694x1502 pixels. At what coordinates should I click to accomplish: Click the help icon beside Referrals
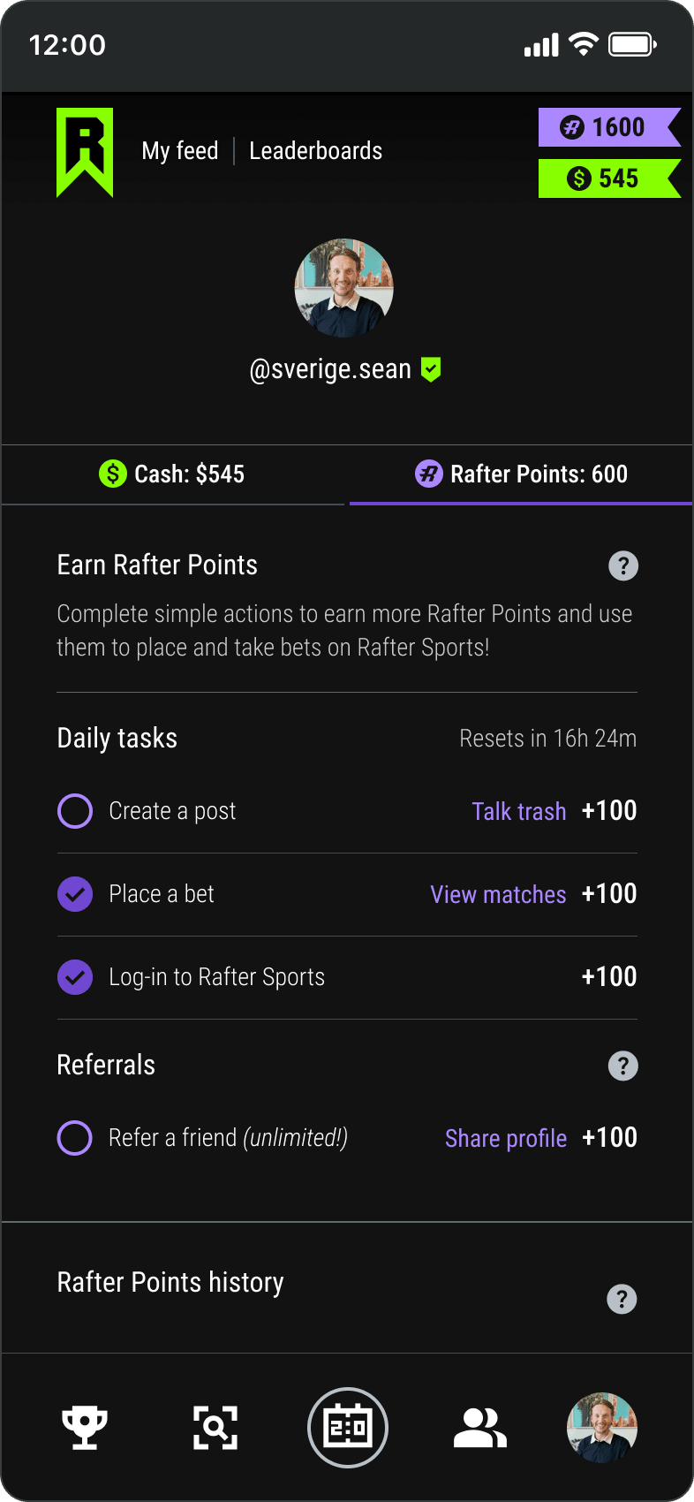[623, 1066]
